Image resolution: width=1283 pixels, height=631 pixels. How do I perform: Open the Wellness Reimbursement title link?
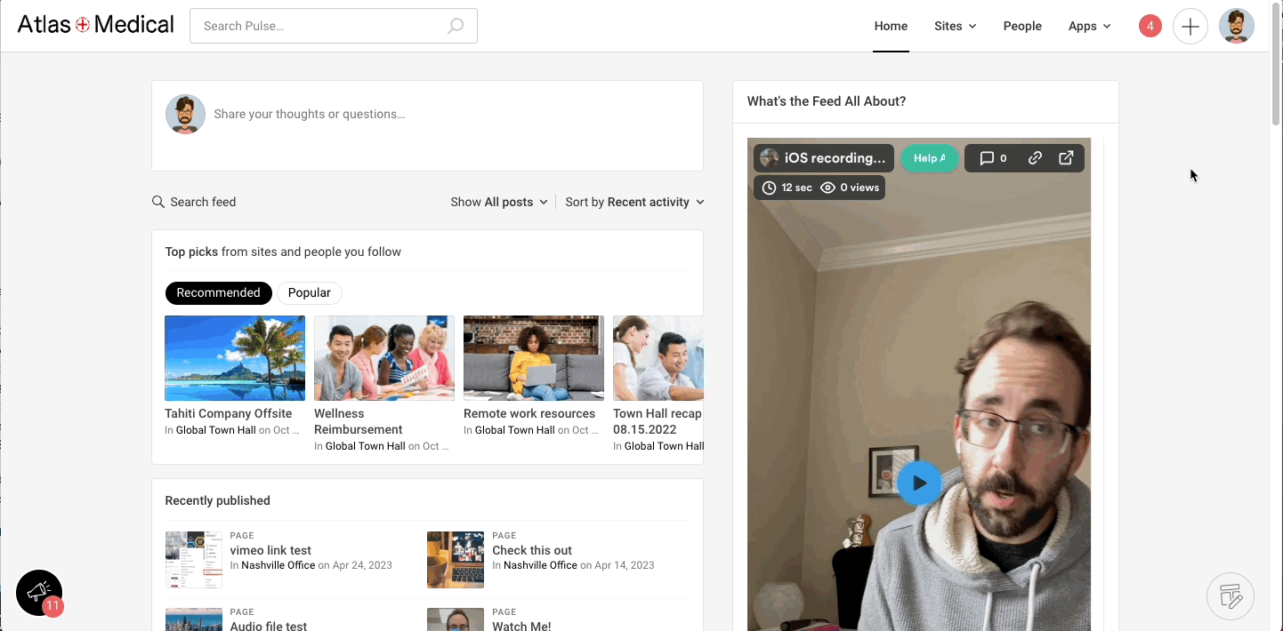coord(359,421)
